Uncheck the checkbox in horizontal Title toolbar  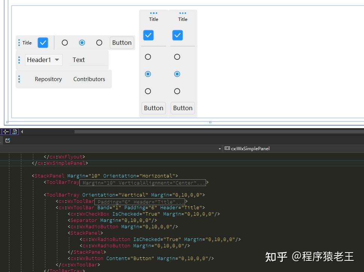point(43,43)
